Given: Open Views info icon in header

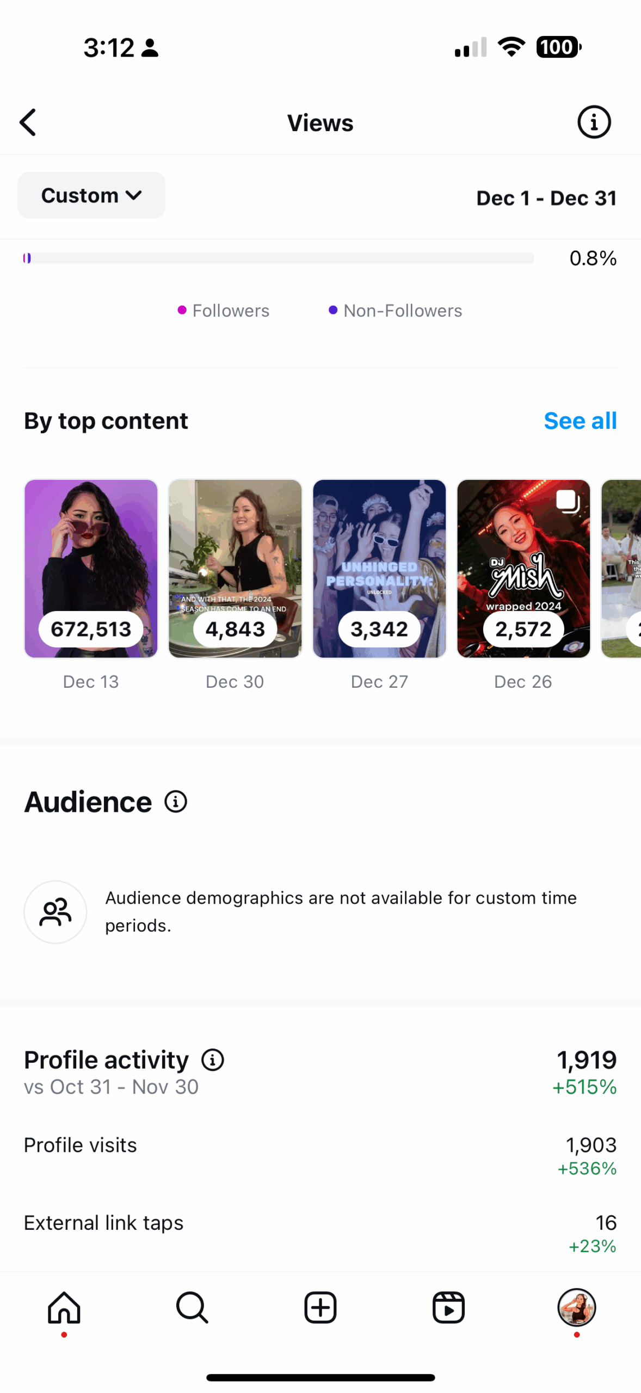Looking at the screenshot, I should coord(593,122).
